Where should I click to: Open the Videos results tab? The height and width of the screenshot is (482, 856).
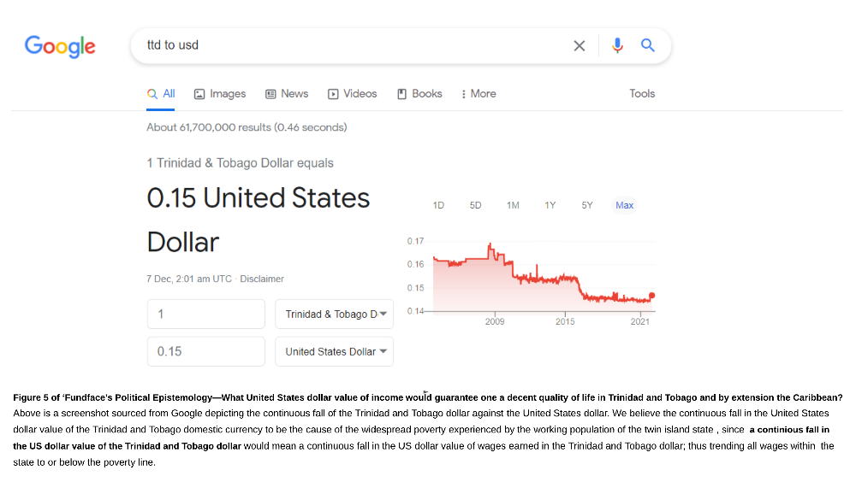(353, 94)
